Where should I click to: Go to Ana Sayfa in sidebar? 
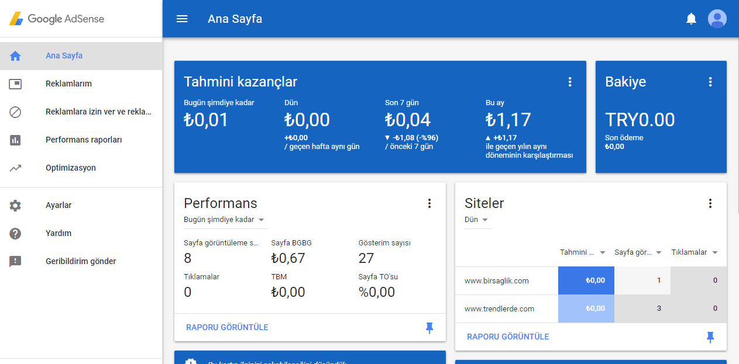coord(81,56)
